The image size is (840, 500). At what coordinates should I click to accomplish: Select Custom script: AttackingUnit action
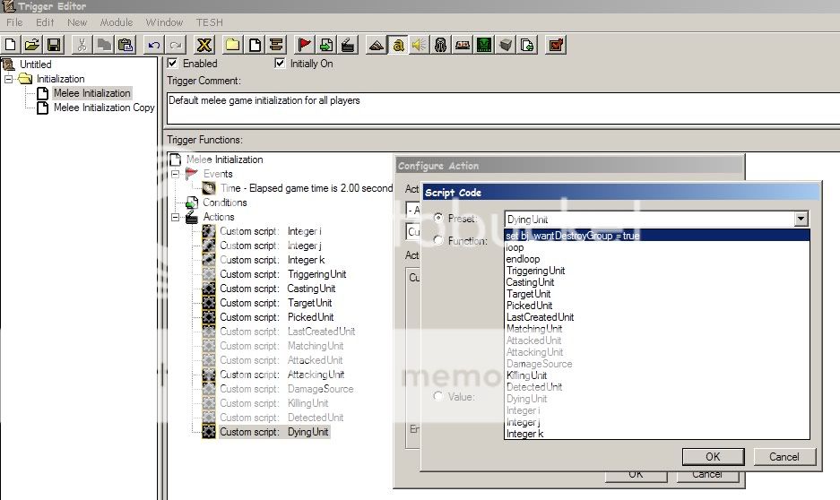tap(281, 375)
